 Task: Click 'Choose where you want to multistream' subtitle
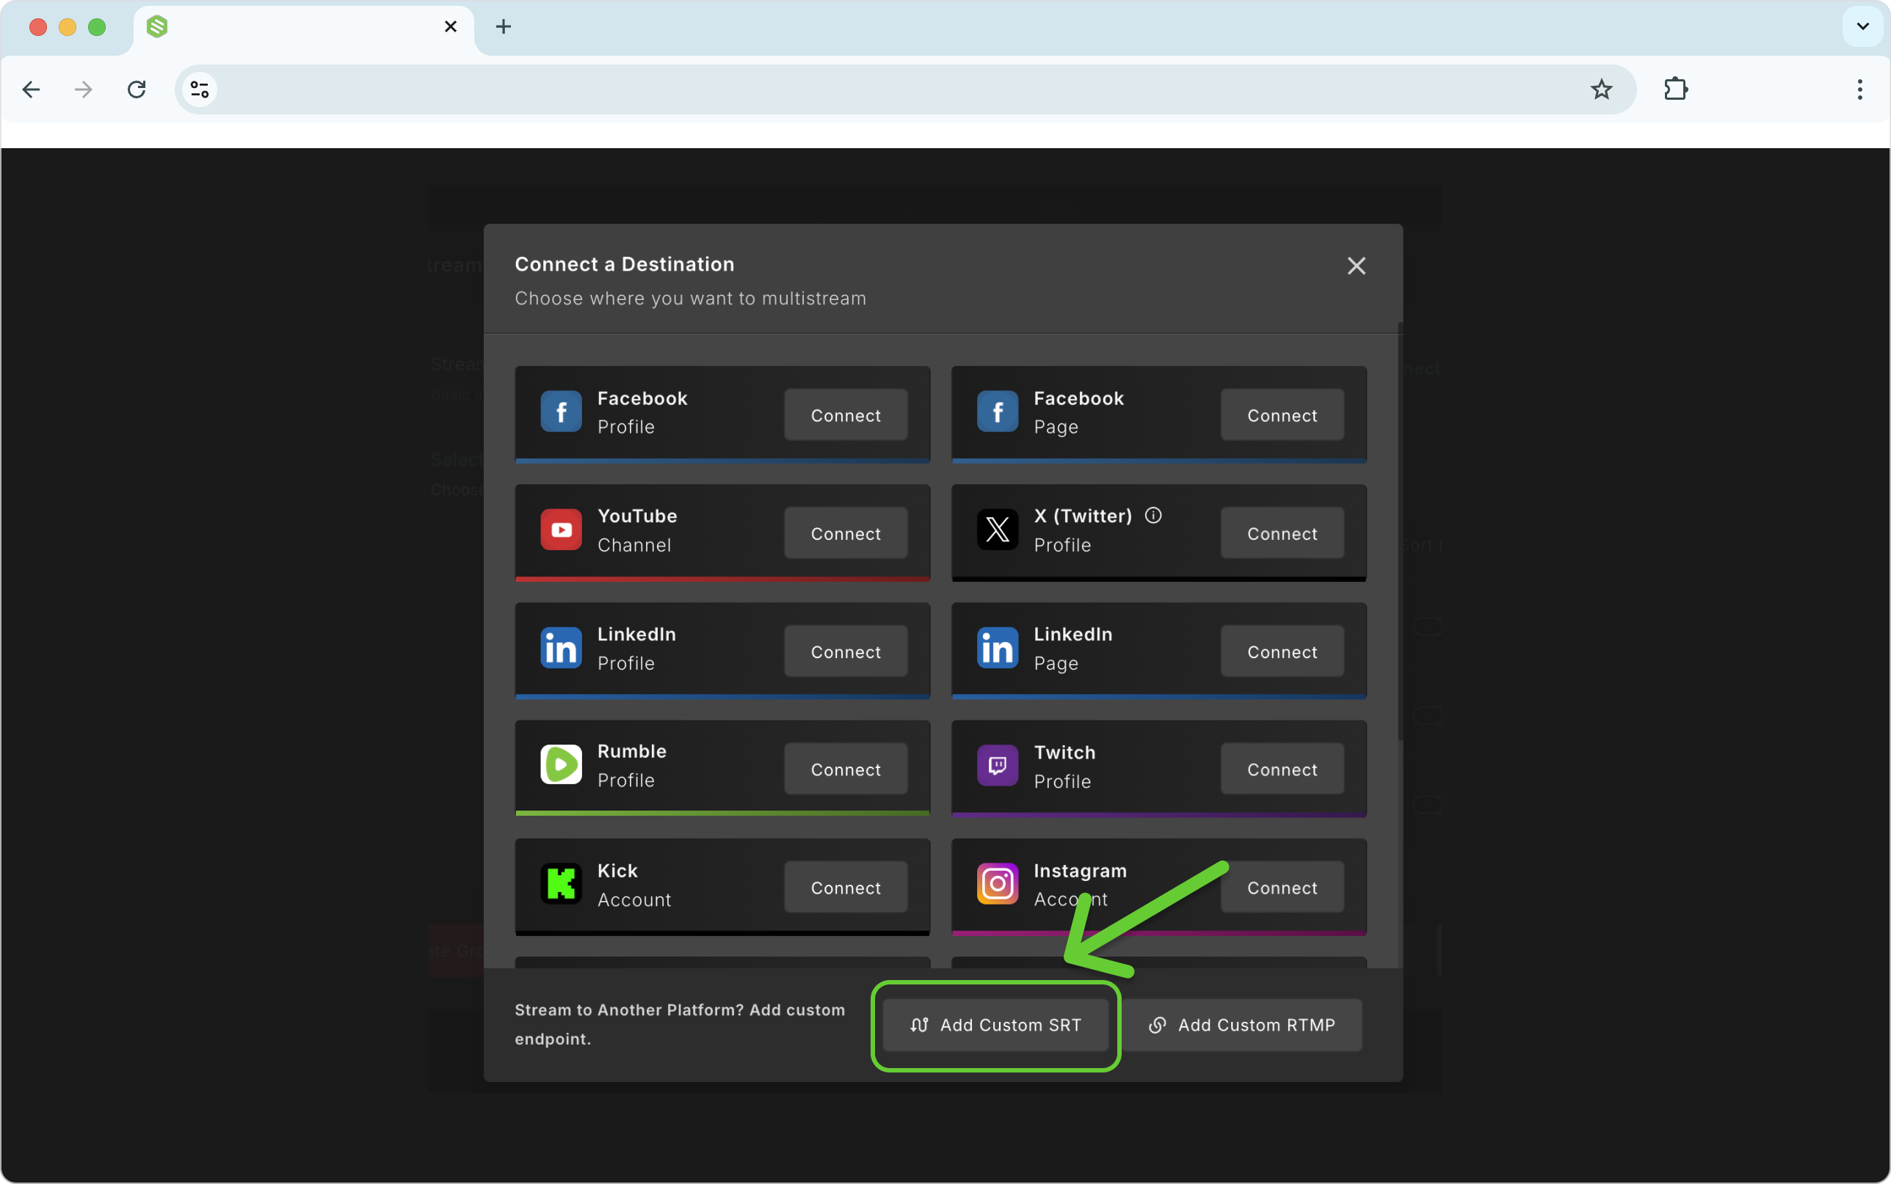pyautogui.click(x=690, y=299)
